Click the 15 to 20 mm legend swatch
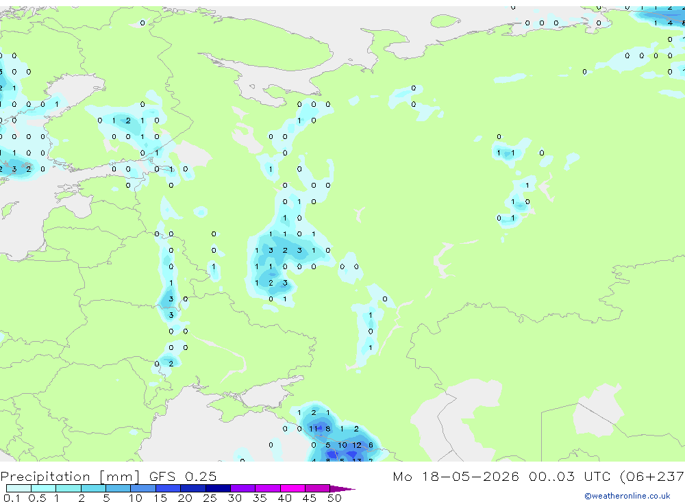The width and height of the screenshot is (685, 502). (168, 488)
